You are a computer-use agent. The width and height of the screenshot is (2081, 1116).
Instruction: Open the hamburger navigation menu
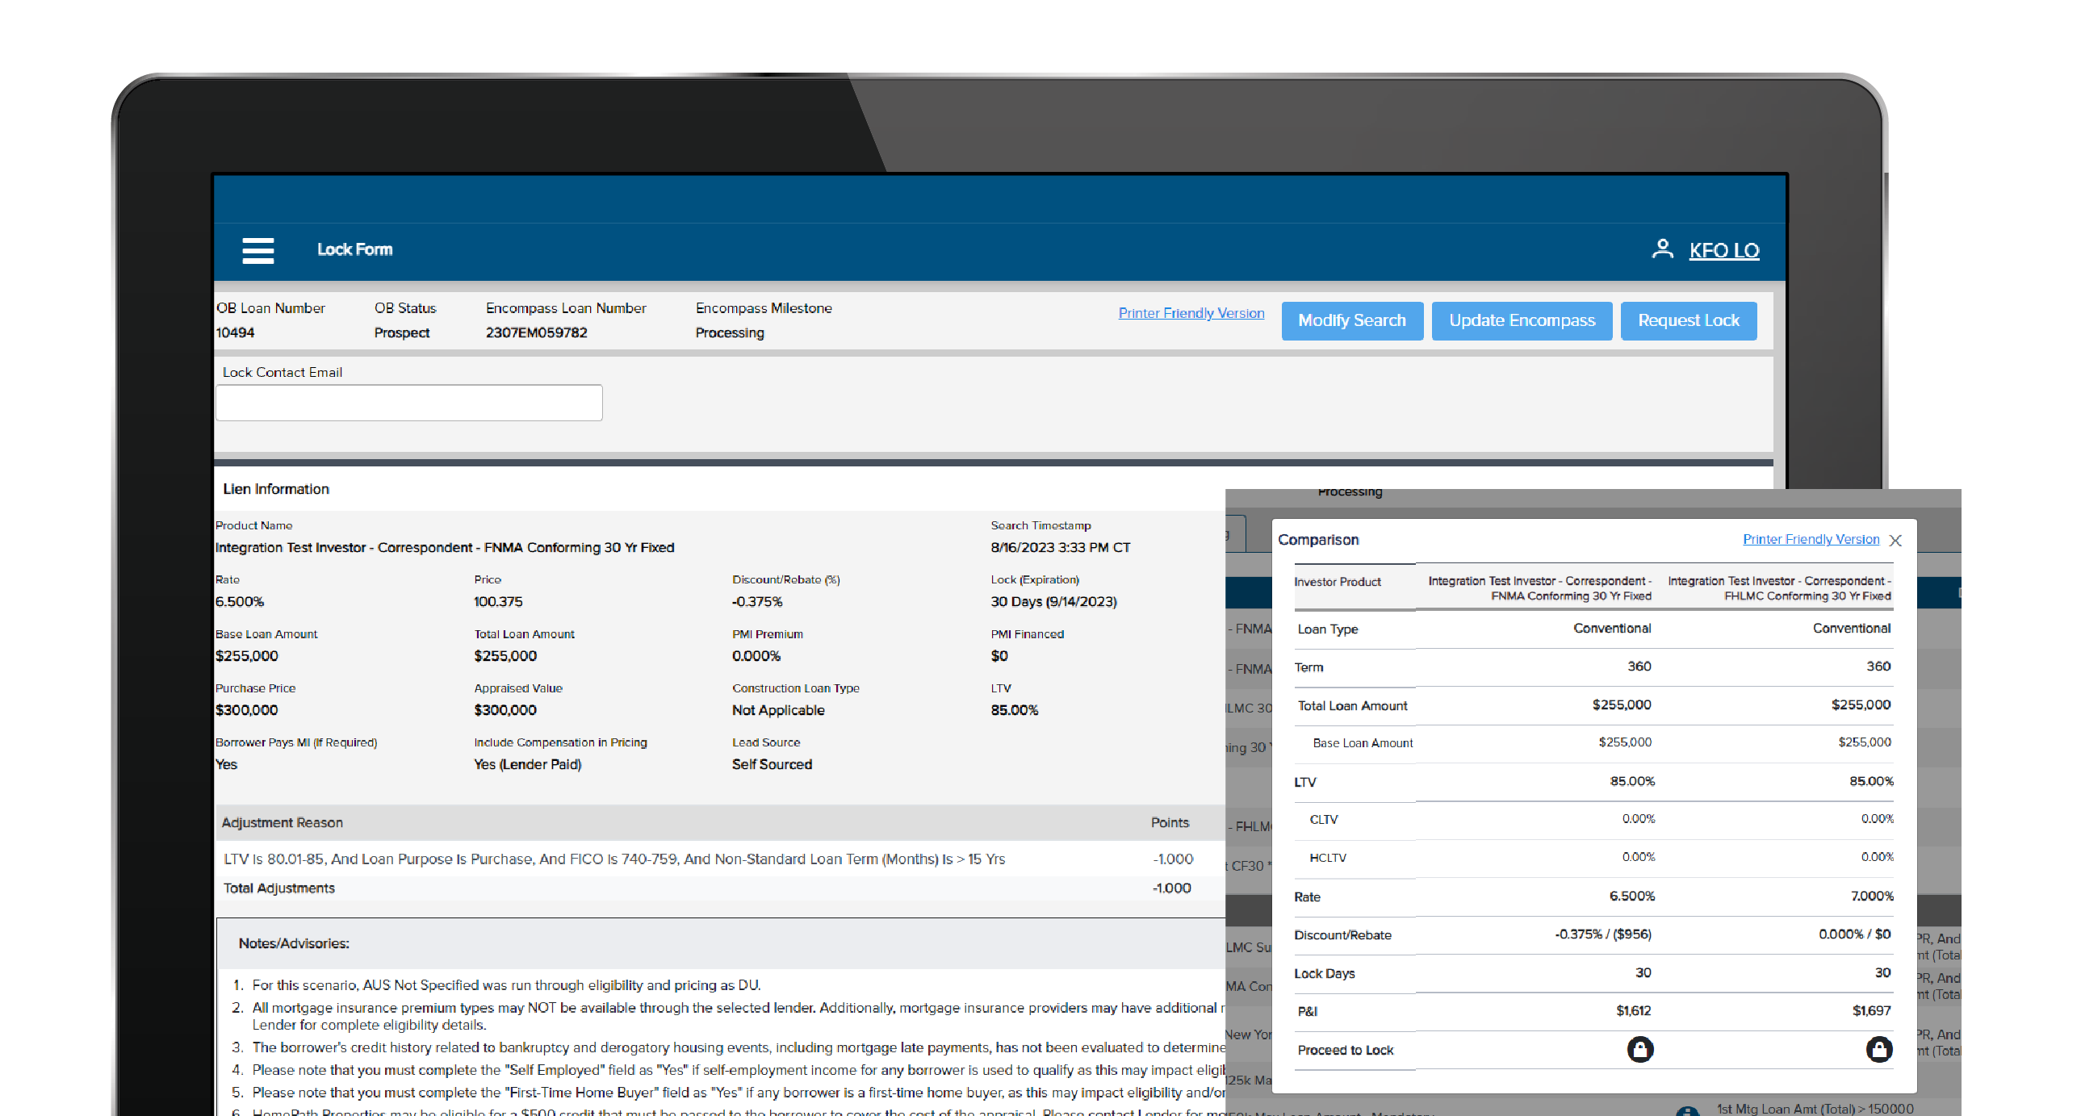(257, 251)
